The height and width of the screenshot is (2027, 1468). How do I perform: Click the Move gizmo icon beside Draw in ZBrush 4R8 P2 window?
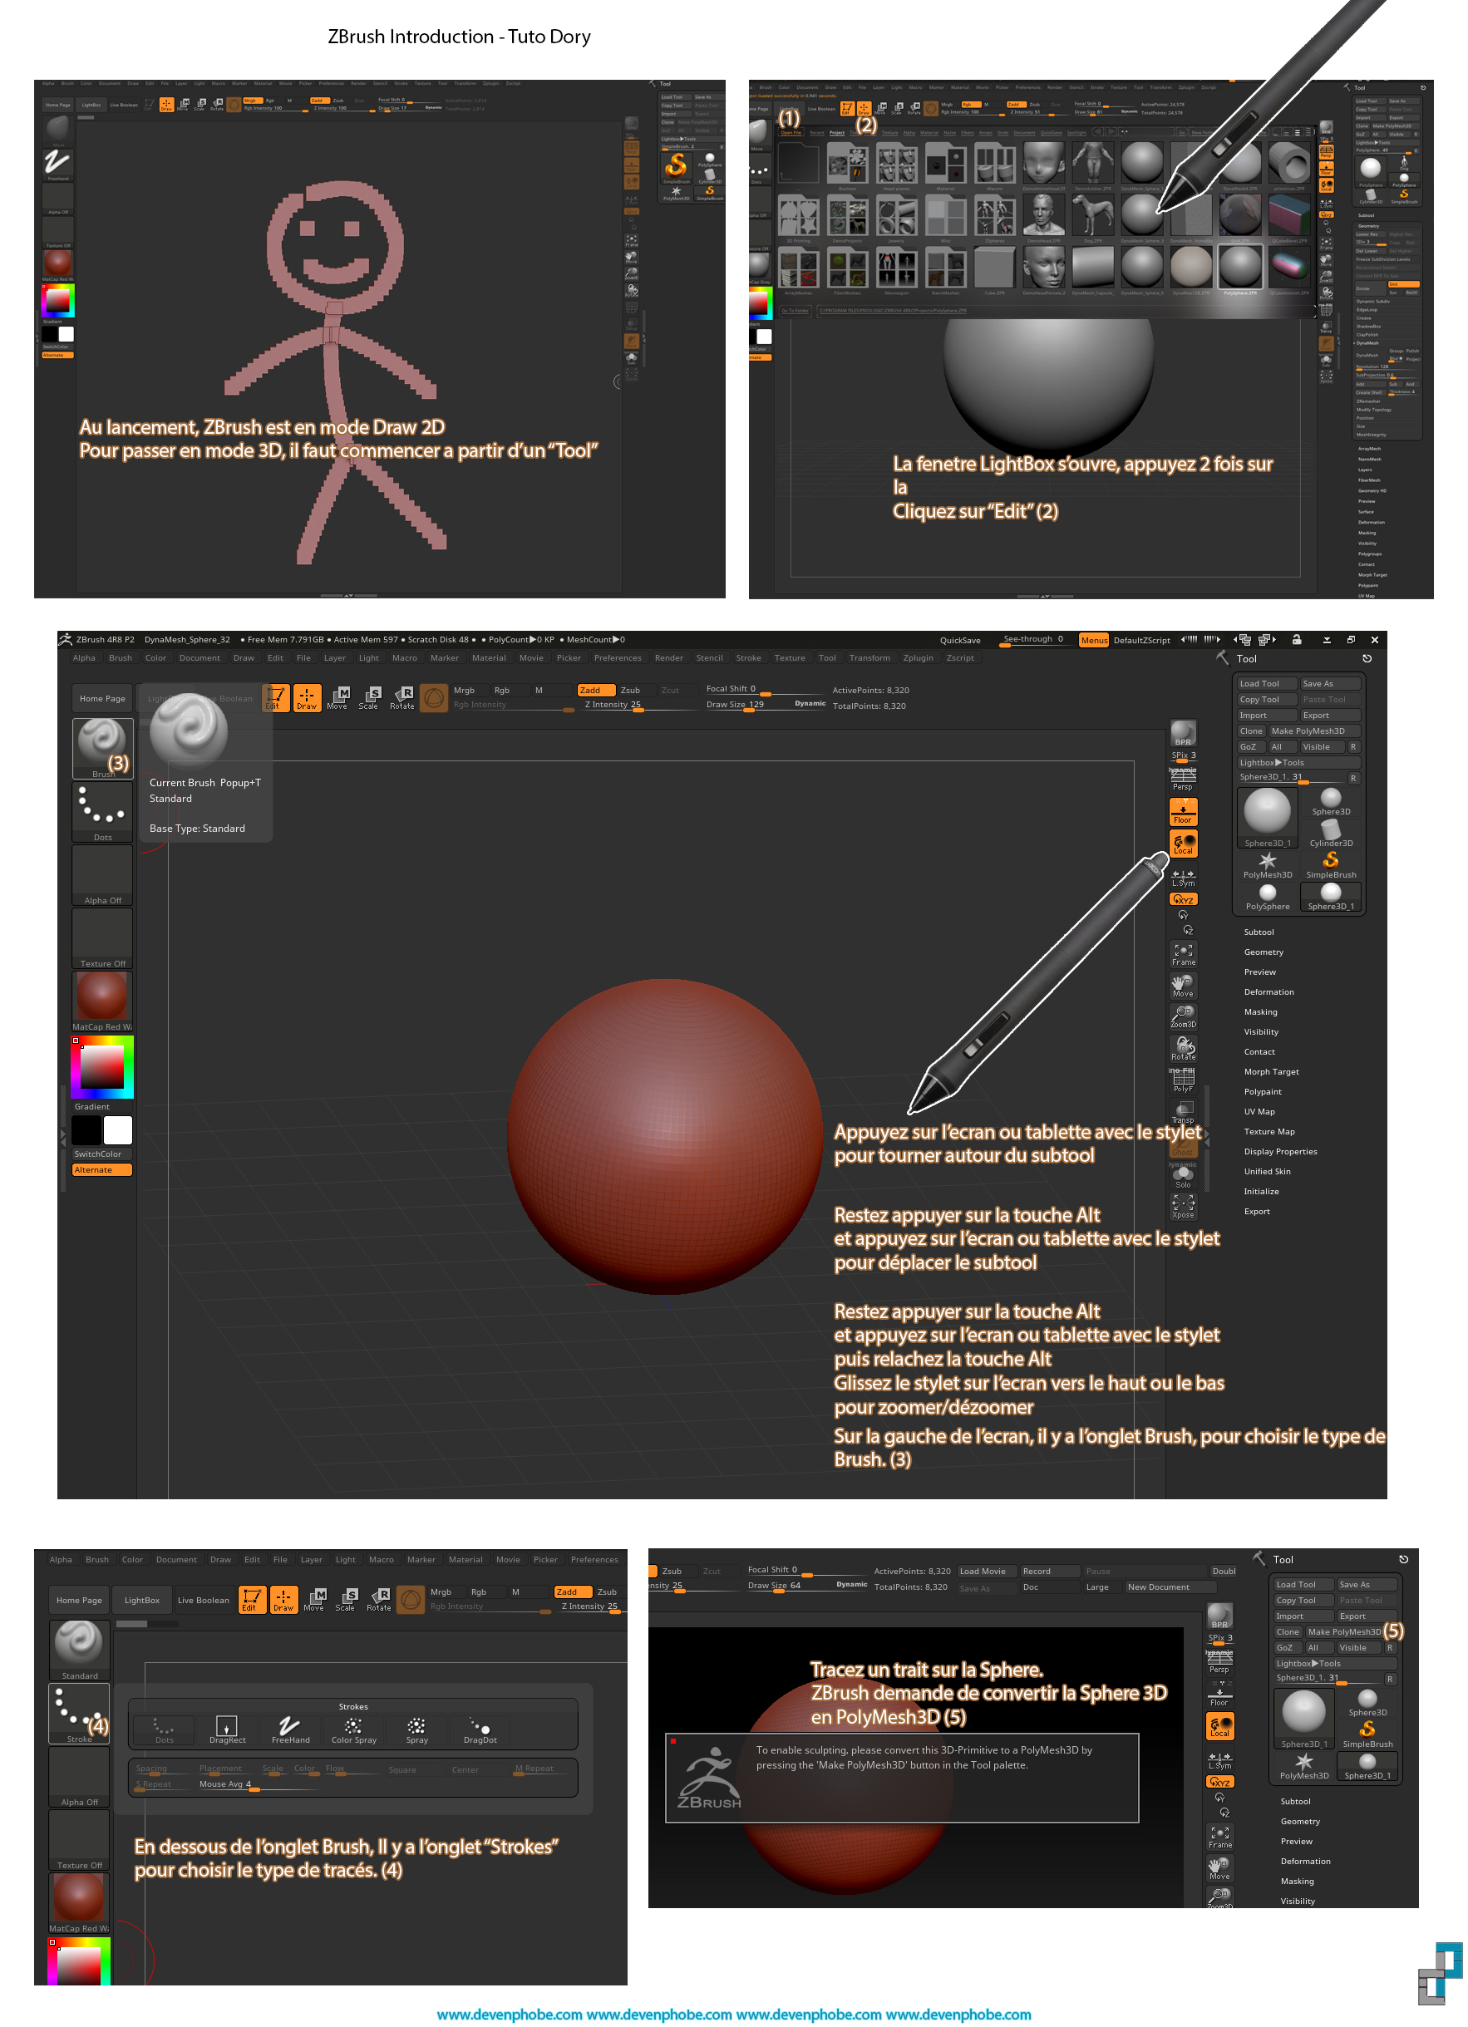coord(337,698)
